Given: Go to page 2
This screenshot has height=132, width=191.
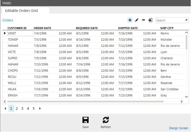Looking at the screenshot, I should click(x=17, y=108).
